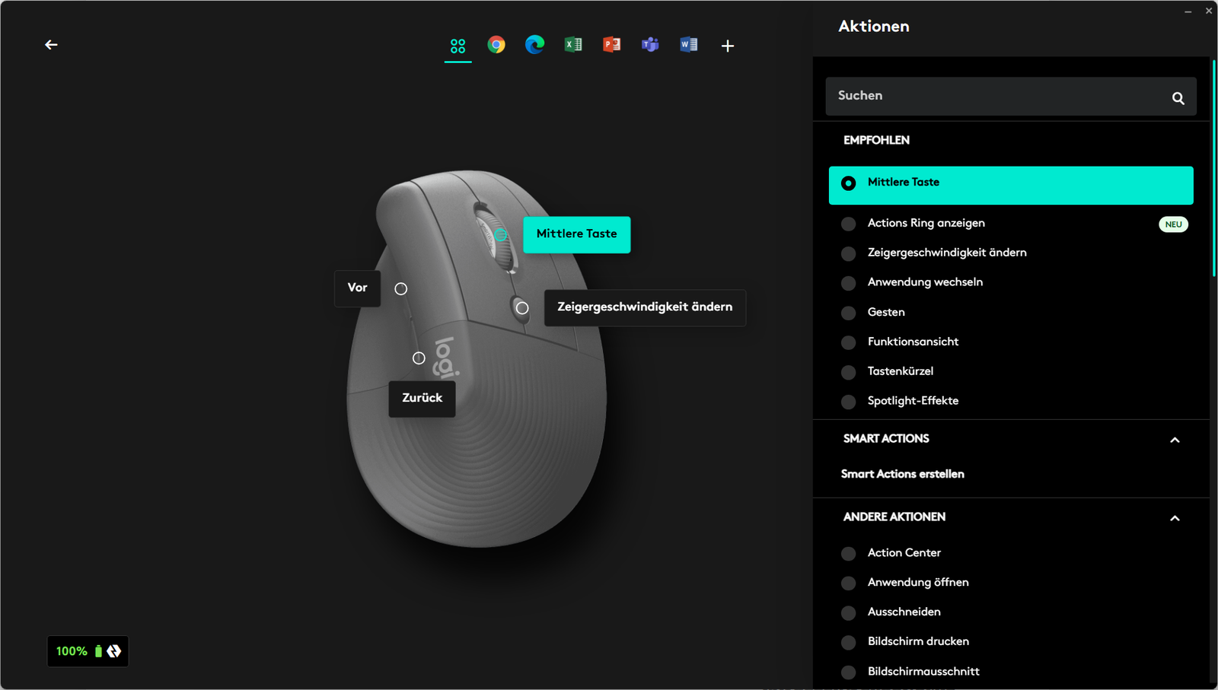Open the PowerPoint app profile
This screenshot has width=1218, height=690.
pos(611,45)
